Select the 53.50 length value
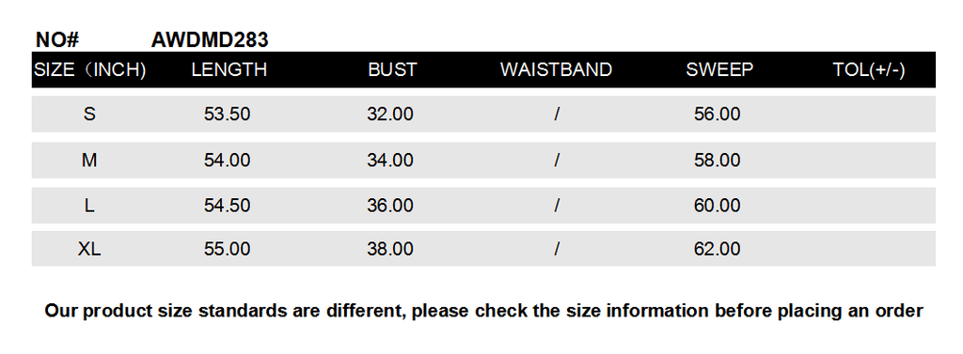The height and width of the screenshot is (354, 963). [228, 115]
